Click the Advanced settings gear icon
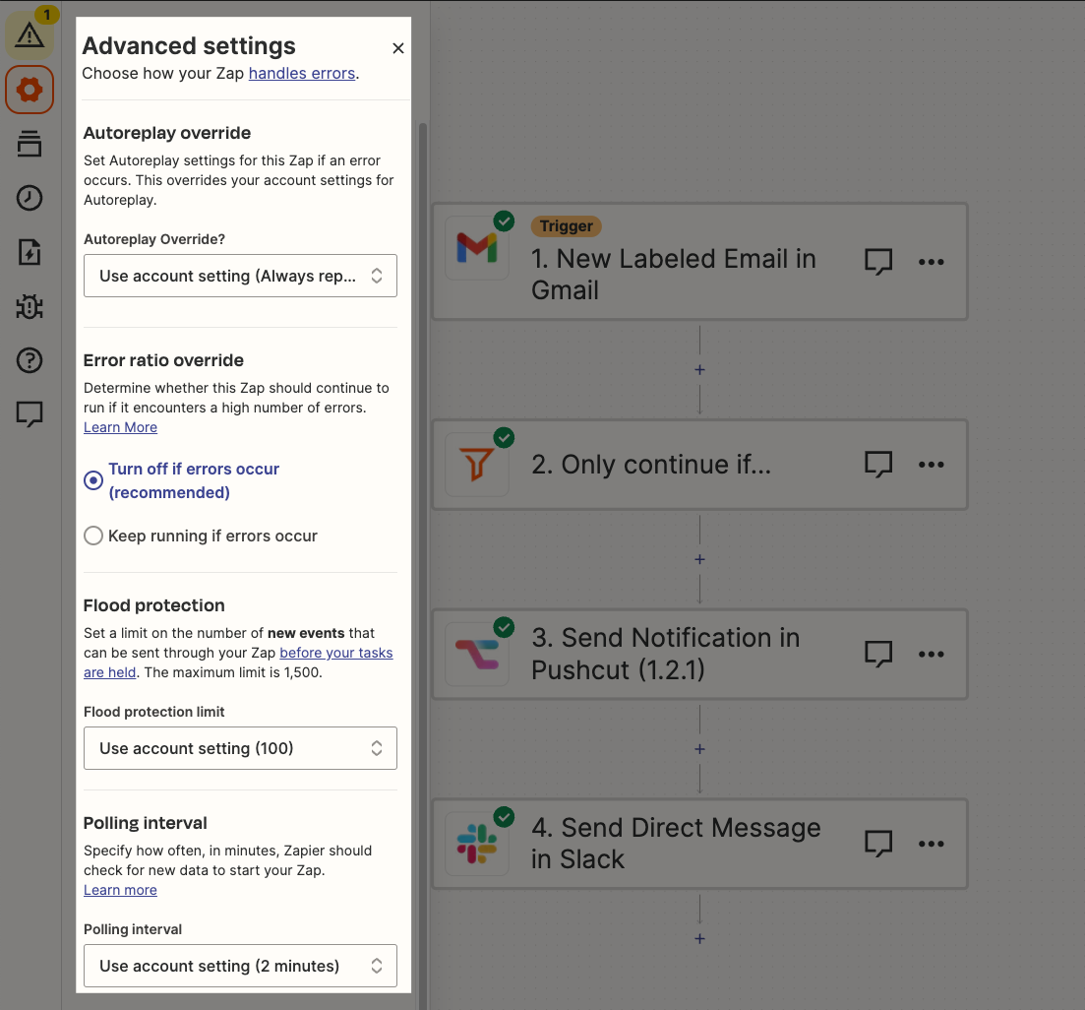Viewport: 1085px width, 1010px height. pos(30,90)
